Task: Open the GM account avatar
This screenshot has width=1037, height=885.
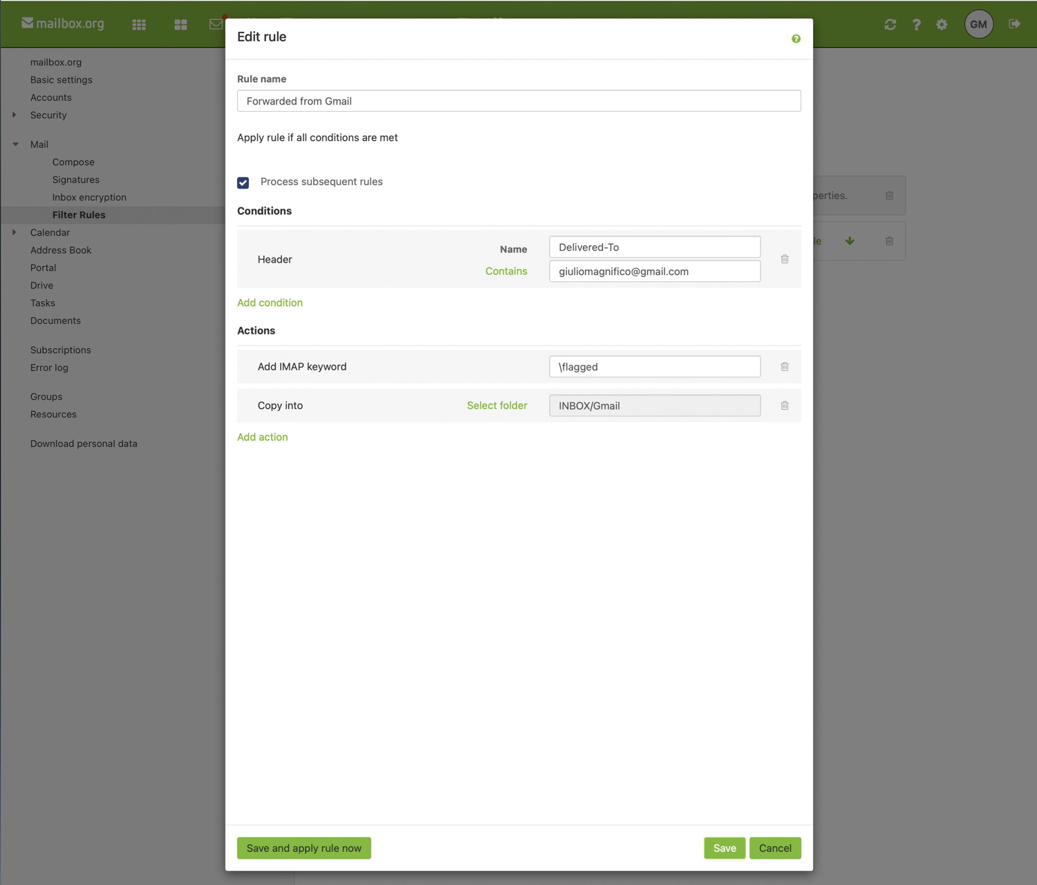Action: point(979,24)
